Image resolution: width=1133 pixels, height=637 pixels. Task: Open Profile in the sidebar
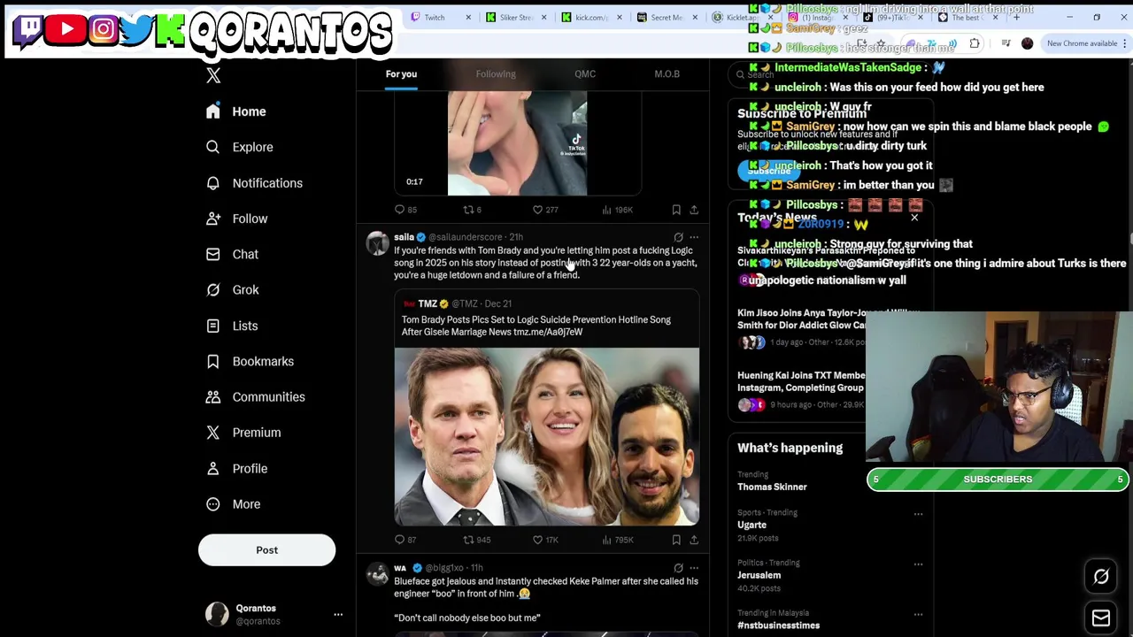[237, 468]
